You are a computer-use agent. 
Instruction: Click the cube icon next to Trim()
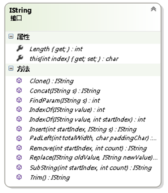pos(19,177)
